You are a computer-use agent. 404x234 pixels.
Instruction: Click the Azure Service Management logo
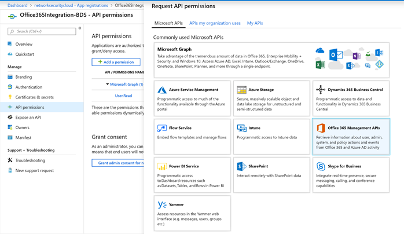tap(162, 90)
